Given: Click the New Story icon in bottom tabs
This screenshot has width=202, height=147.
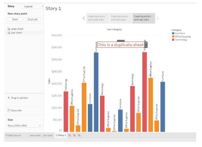Looking at the screenshot, I should click(x=79, y=135).
